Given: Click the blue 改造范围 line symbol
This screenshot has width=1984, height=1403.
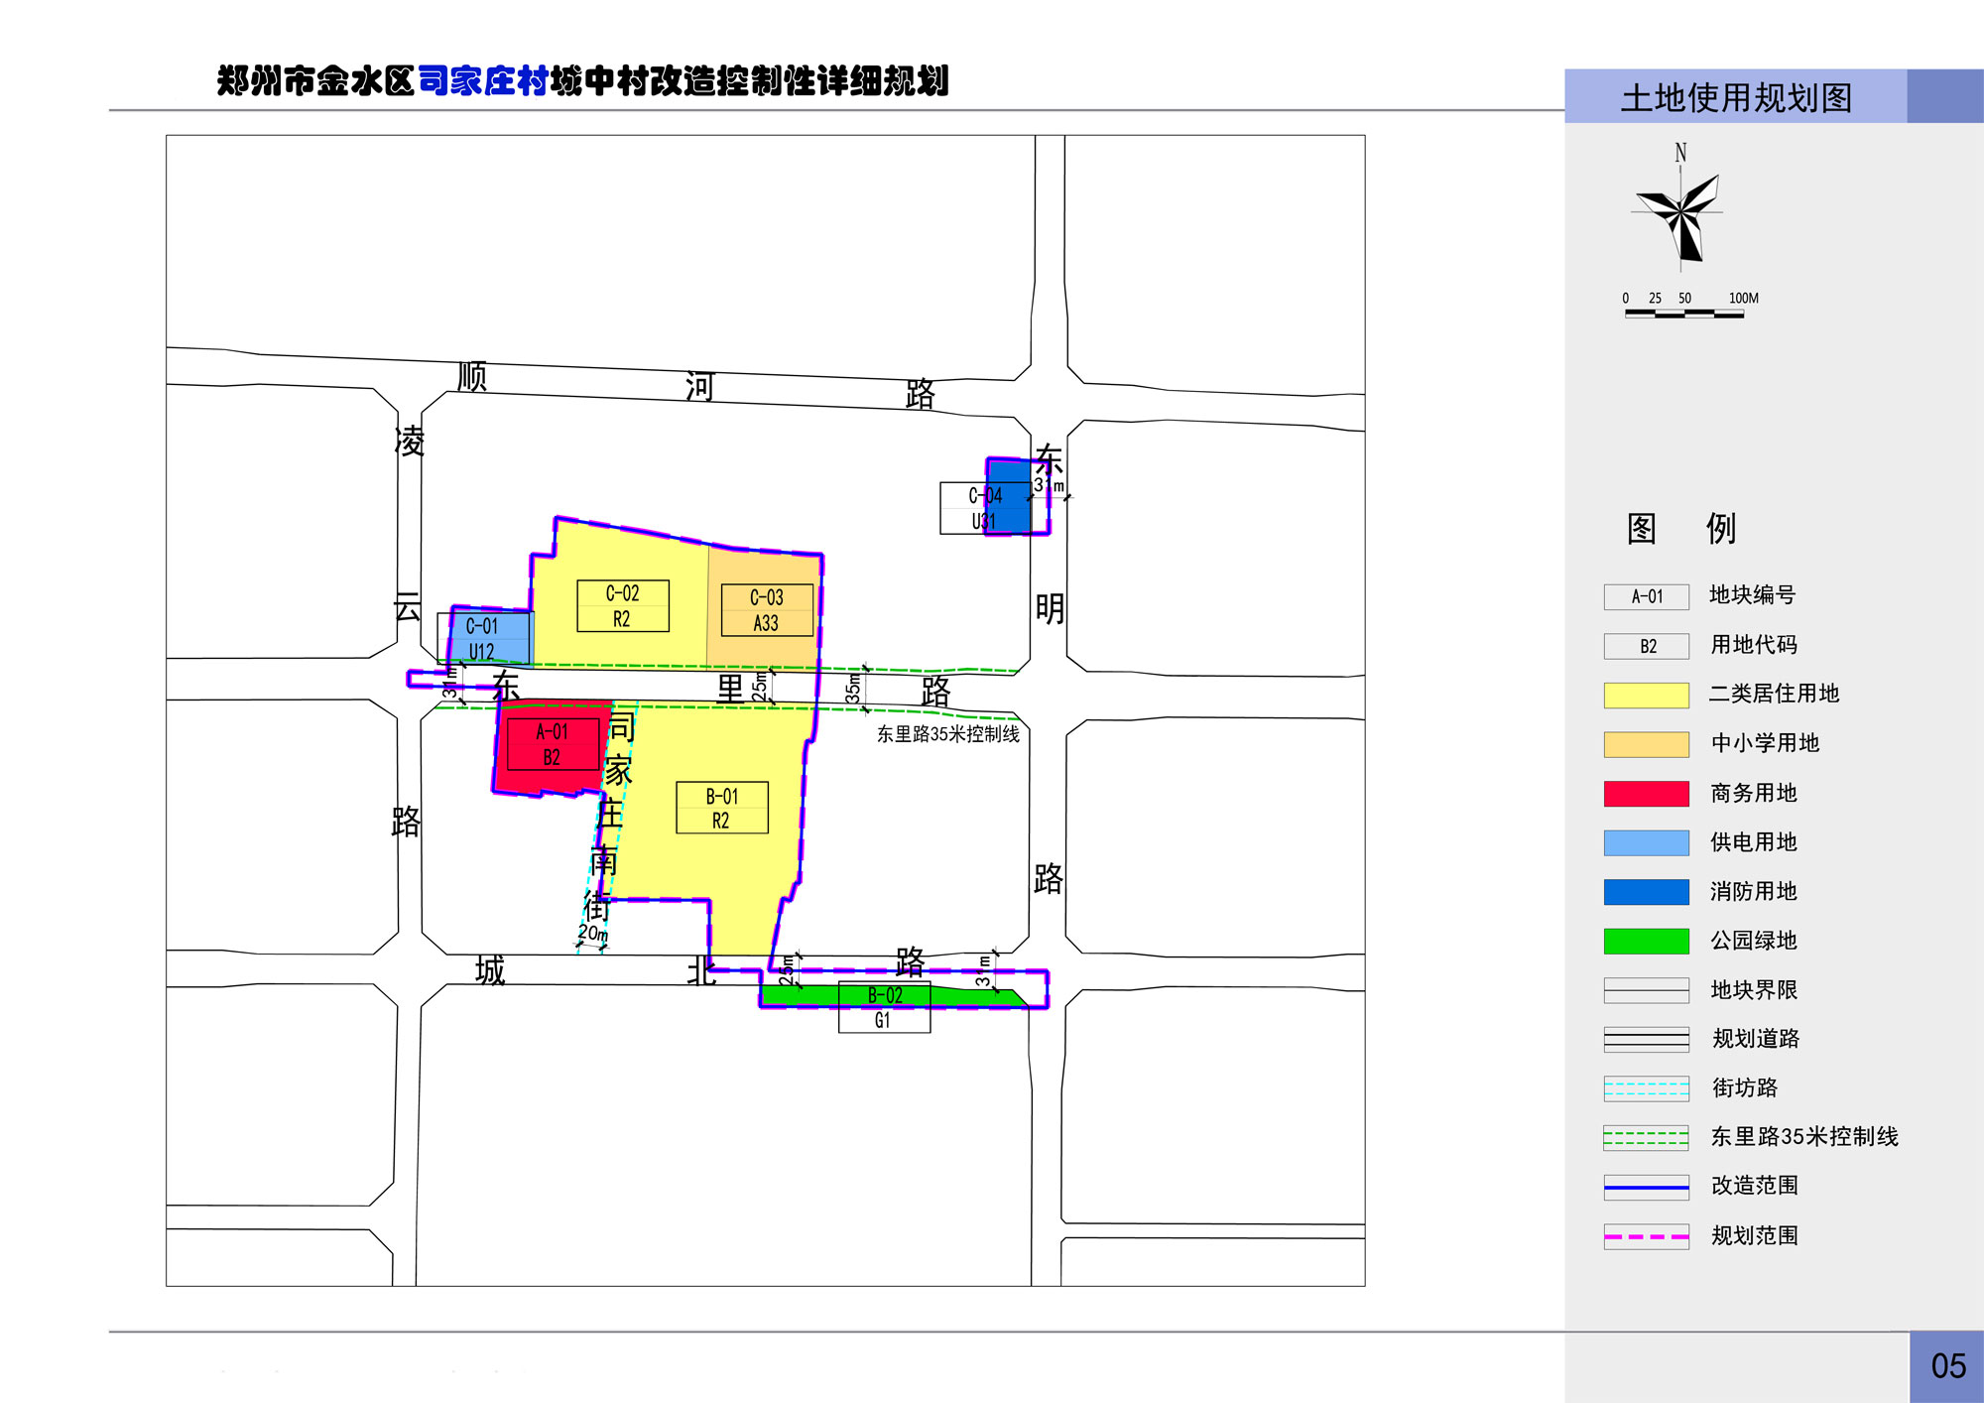Looking at the screenshot, I should tap(1646, 1187).
